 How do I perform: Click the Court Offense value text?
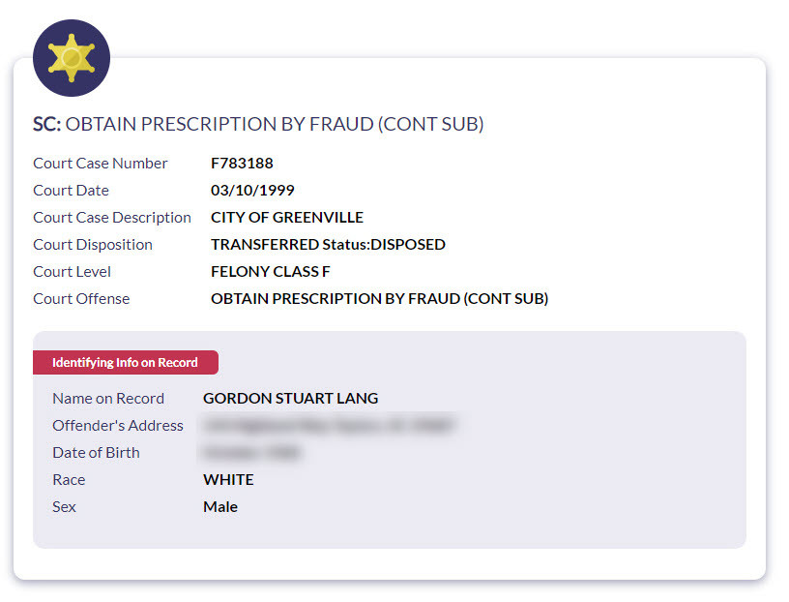click(379, 299)
